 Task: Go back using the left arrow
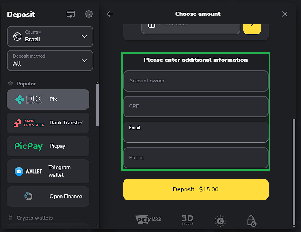[x=110, y=14]
